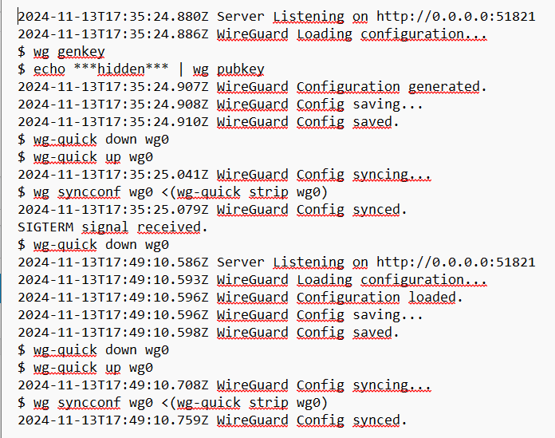Click "saved" on the 17:49:10.598Z line
This screenshot has height=438, width=555.
pyautogui.click(x=372, y=332)
